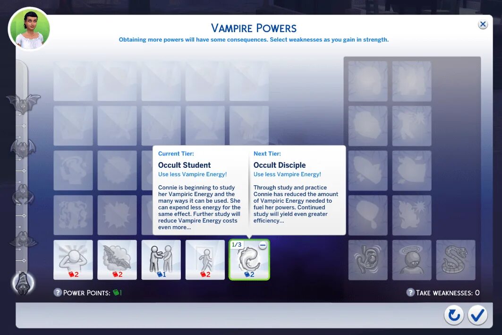This screenshot has width=502, height=335.
Task: Click the Occult Disciple next tier title
Action: point(280,165)
